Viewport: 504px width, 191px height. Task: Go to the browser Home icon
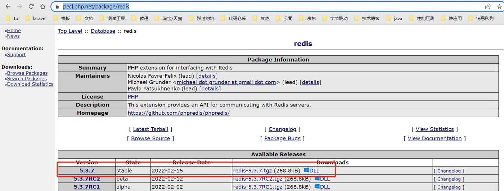pos(43,6)
